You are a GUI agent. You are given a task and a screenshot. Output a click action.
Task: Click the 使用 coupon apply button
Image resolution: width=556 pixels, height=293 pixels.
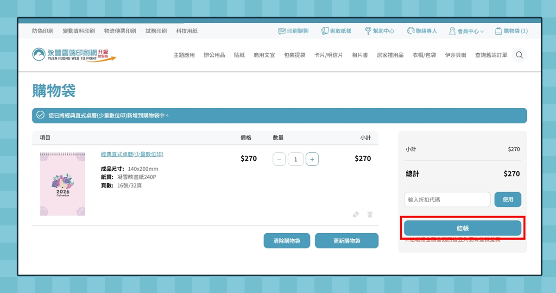point(508,199)
